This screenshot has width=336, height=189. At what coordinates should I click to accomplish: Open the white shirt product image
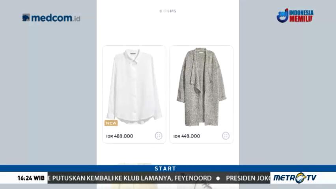134,87
